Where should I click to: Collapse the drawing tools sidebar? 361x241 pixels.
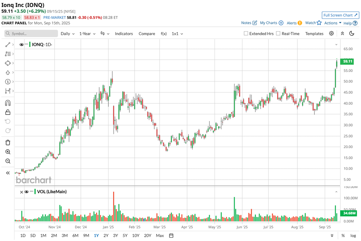click(8, 173)
